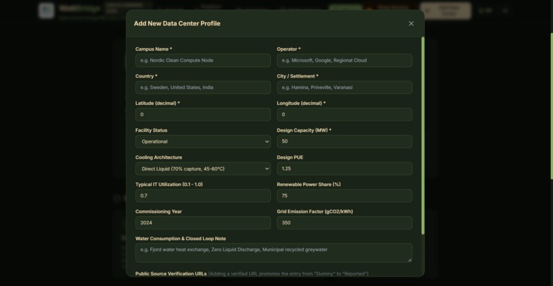Click into the Operator input field
The image size is (553, 286).
pos(344,60)
